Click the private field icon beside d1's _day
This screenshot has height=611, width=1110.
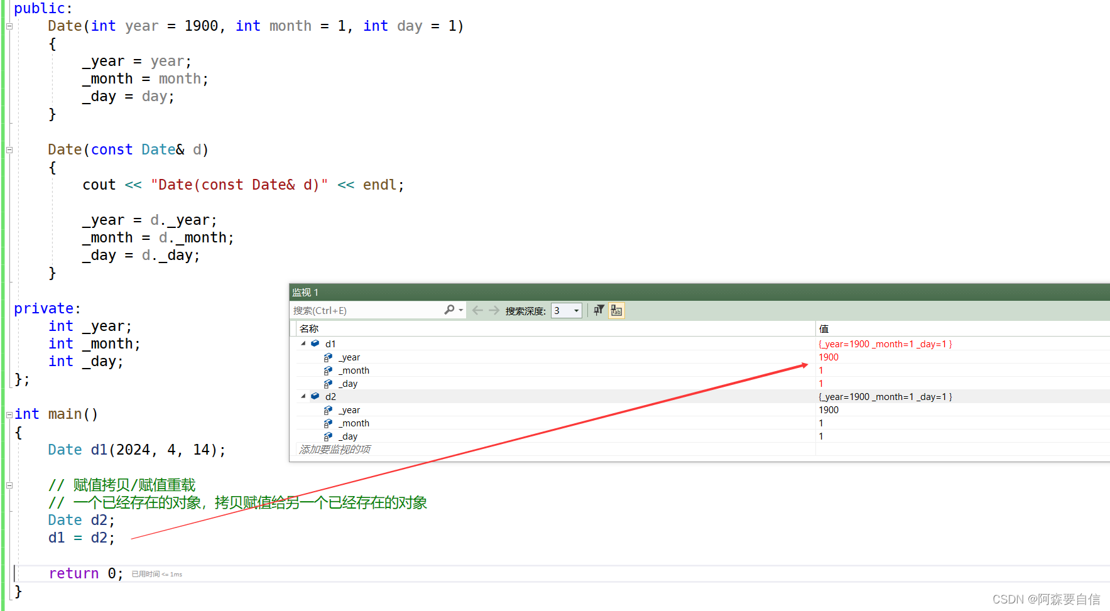pos(328,384)
